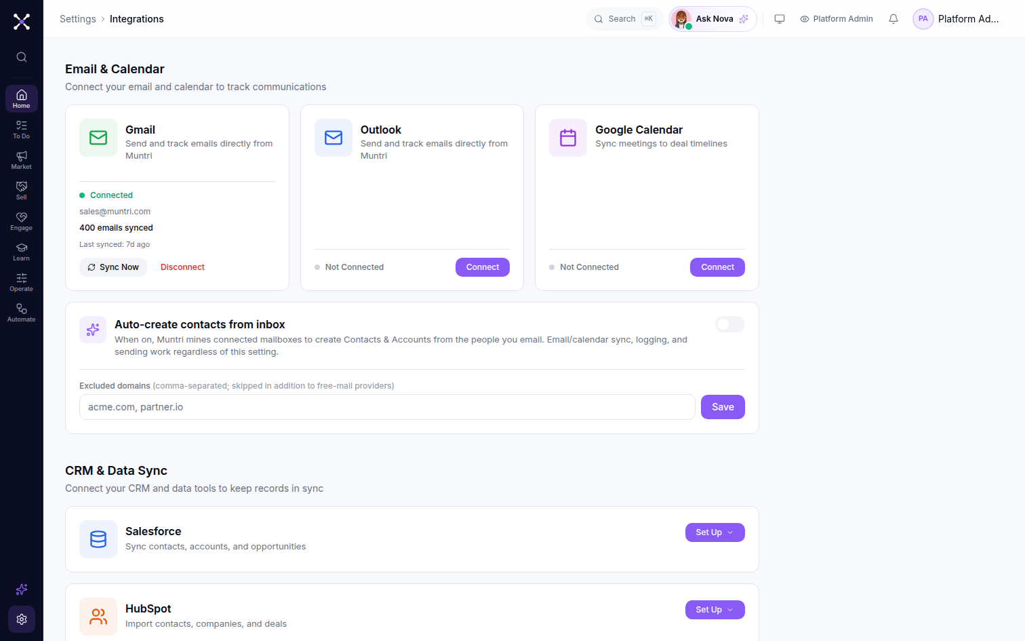This screenshot has width=1025, height=641.
Task: Open the Market section
Action: [x=22, y=160]
